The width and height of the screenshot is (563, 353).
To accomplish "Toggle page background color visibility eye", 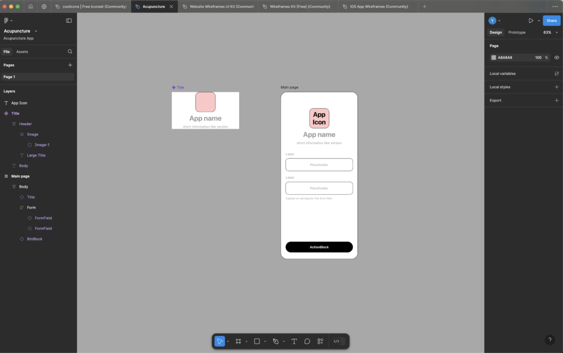I will point(556,57).
